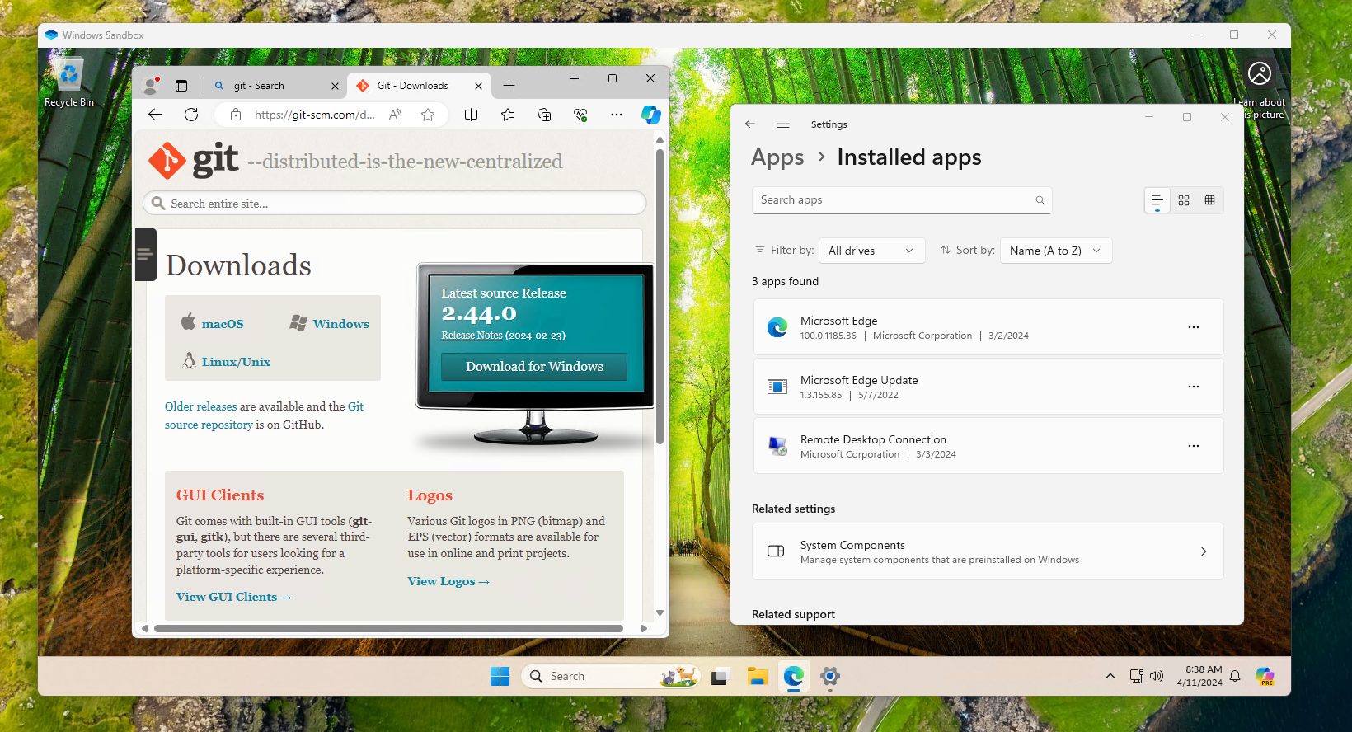Image resolution: width=1352 pixels, height=732 pixels.
Task: Click the Search apps field
Action: (902, 200)
